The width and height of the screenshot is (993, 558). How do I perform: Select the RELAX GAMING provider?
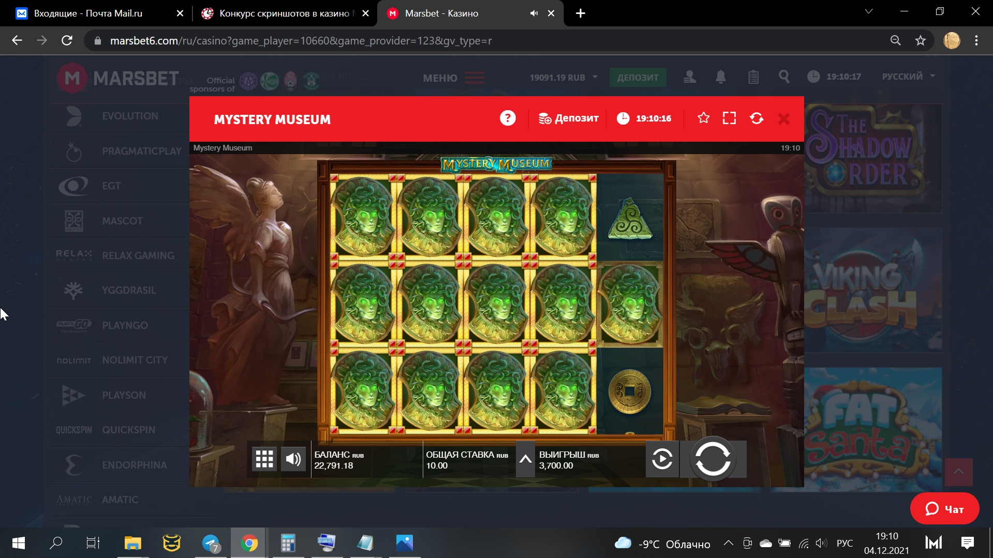(120, 256)
